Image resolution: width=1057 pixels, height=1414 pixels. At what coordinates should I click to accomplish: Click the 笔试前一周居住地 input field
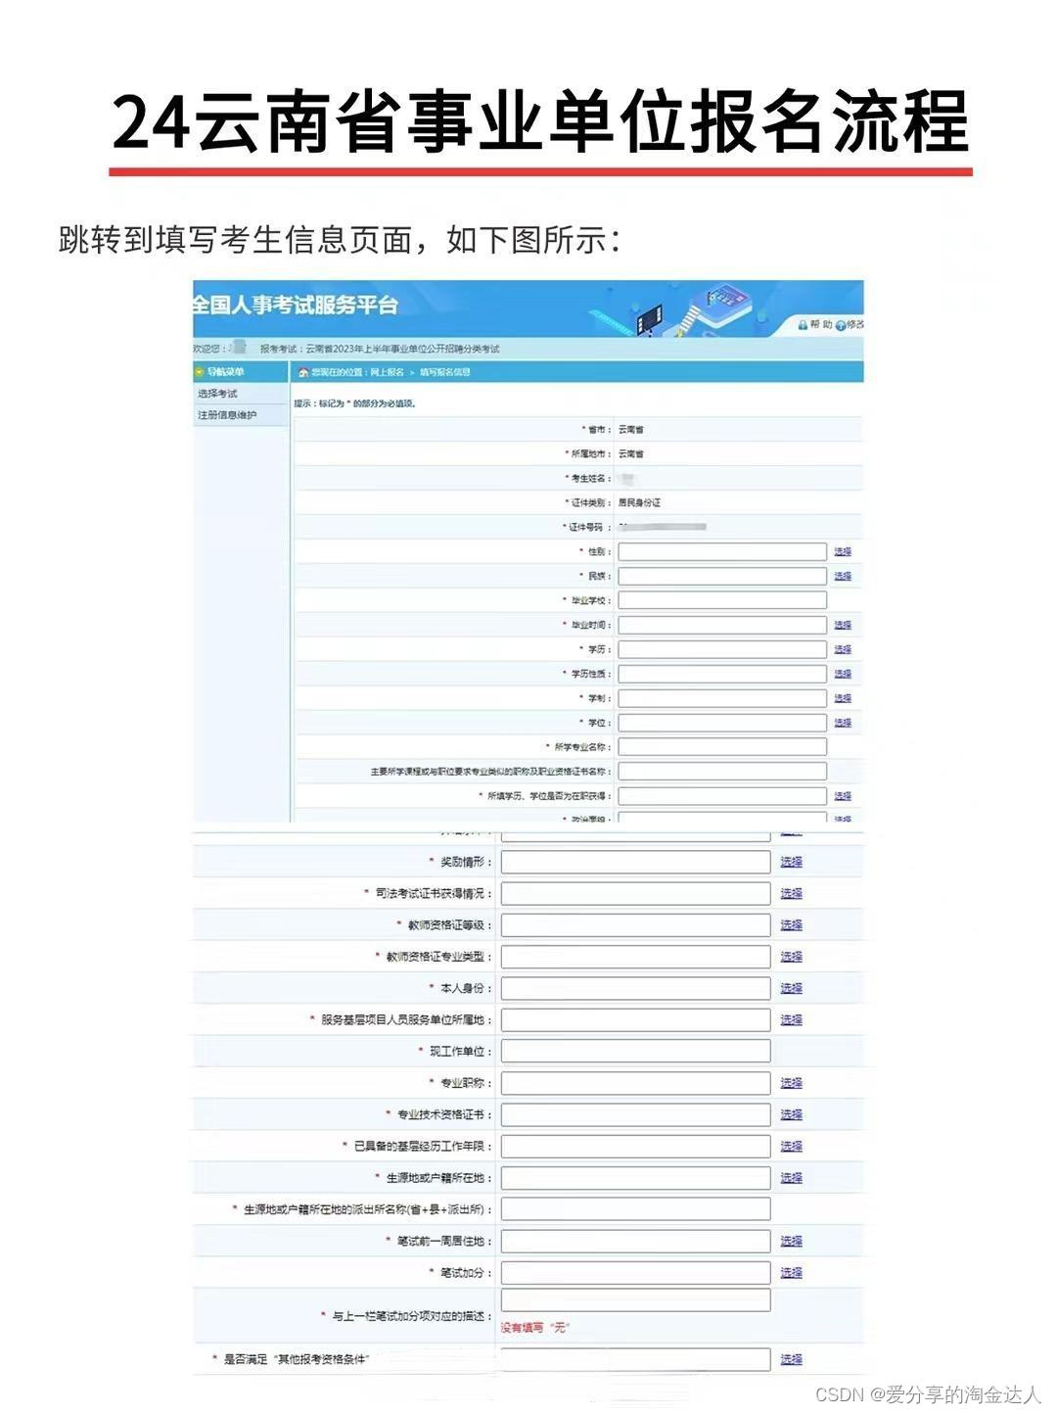[x=636, y=1241]
